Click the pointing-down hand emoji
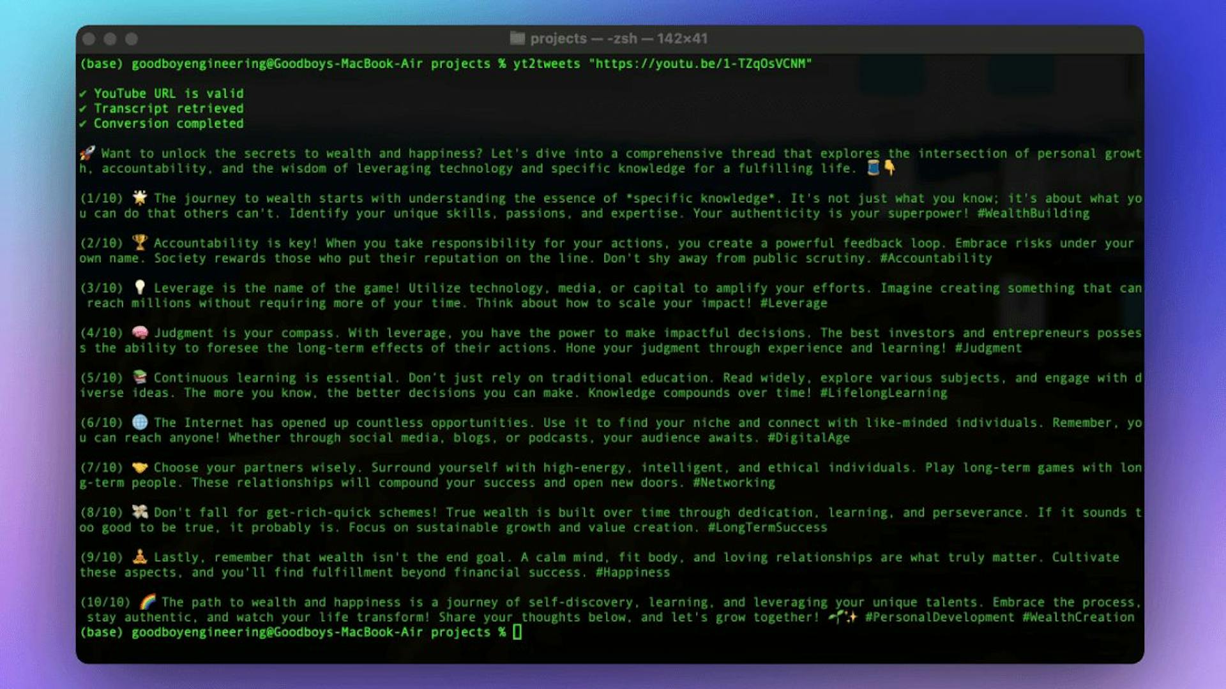Screen dimensions: 1226x689 pyautogui.click(x=889, y=168)
